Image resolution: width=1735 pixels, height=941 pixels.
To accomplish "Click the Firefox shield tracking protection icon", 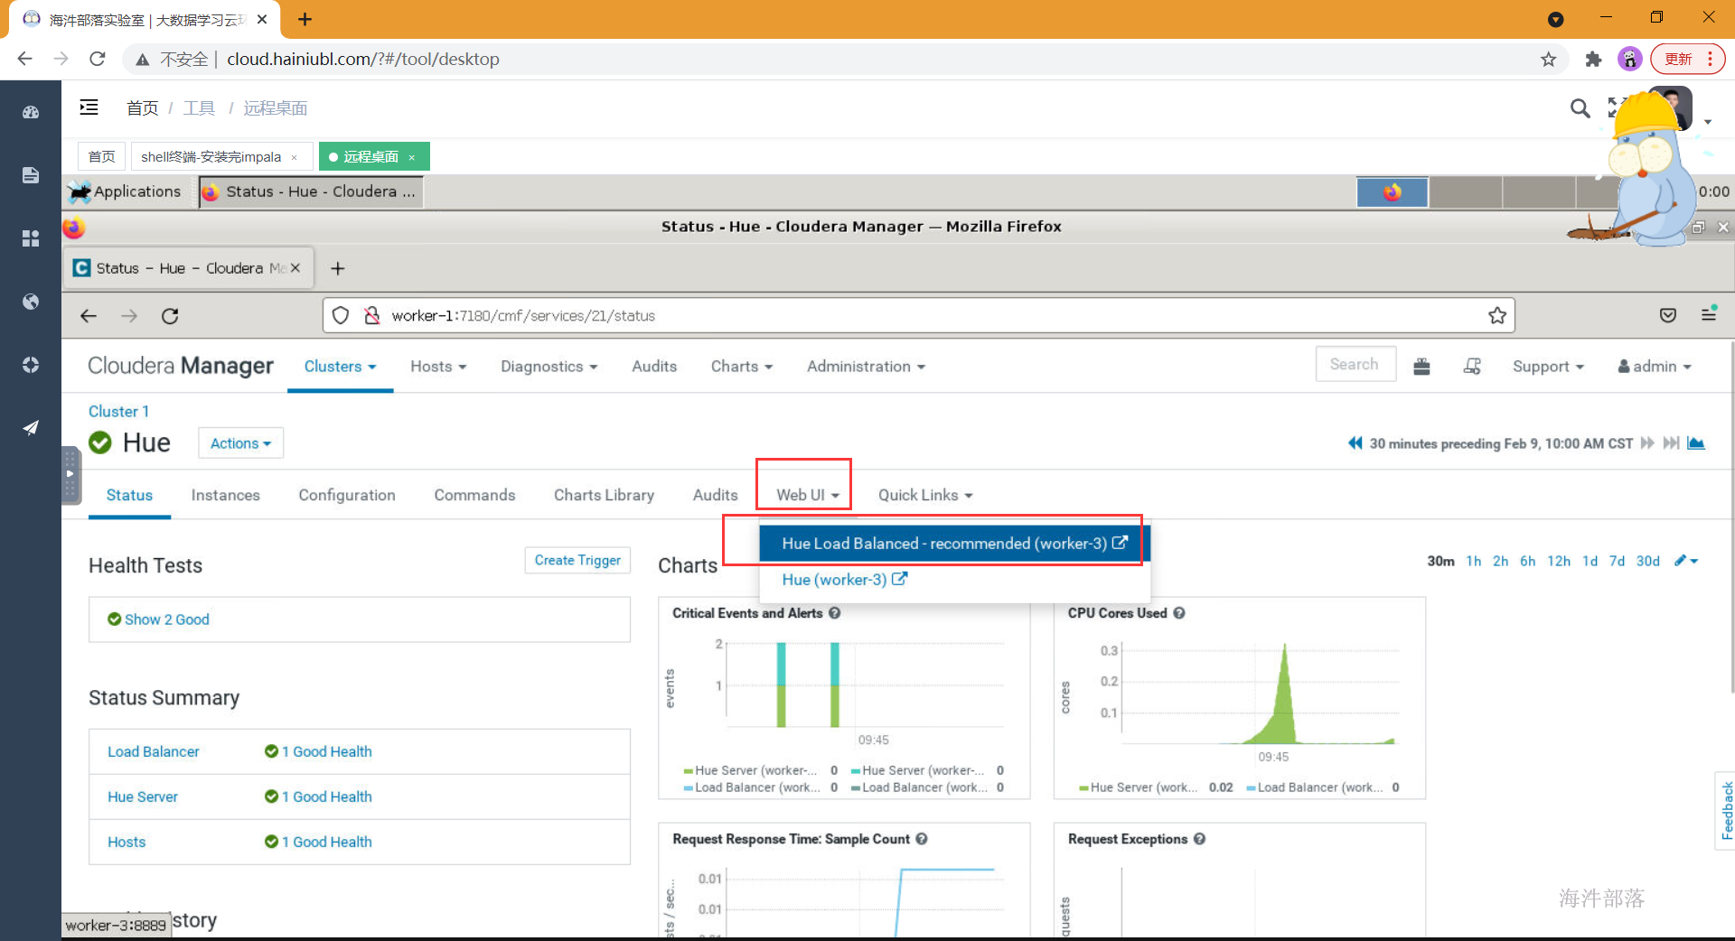I will point(341,315).
